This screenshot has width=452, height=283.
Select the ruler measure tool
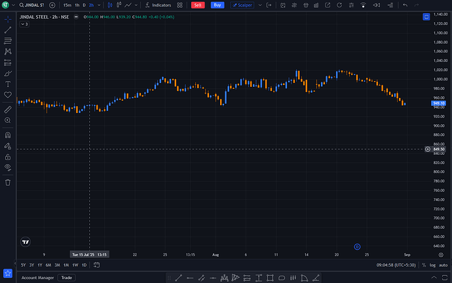8,110
